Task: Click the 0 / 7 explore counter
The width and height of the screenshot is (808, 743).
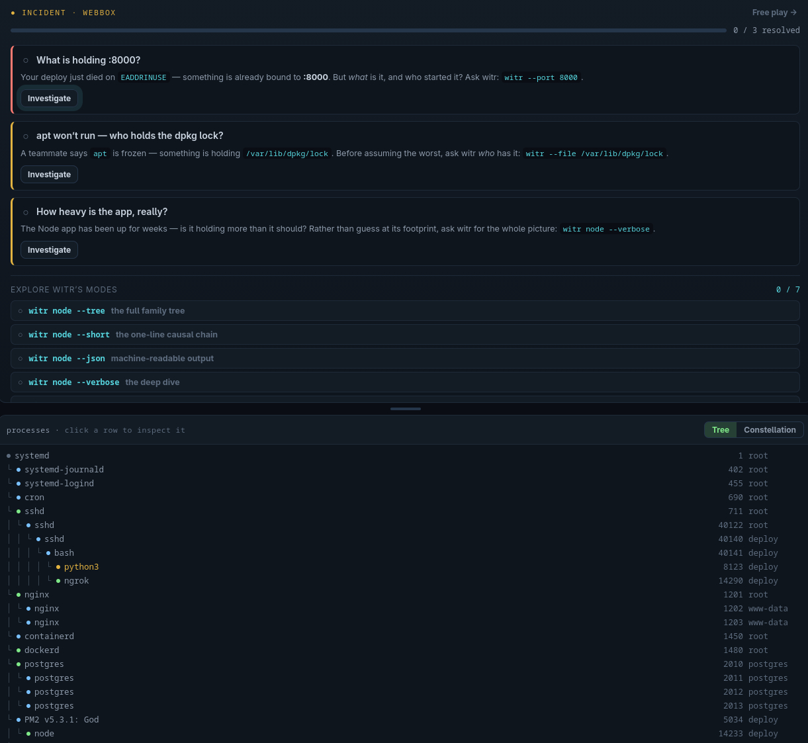Action: pos(787,290)
